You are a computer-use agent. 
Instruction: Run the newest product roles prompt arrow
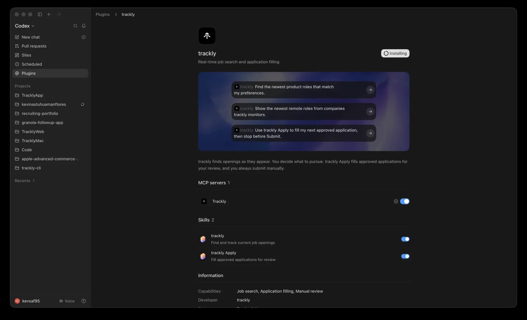[x=370, y=90]
